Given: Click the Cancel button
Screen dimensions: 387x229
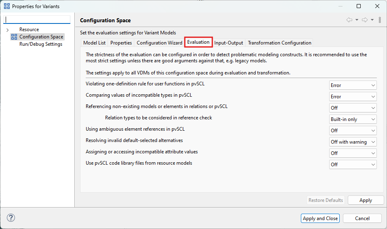Looking at the screenshot, I should [362, 218].
